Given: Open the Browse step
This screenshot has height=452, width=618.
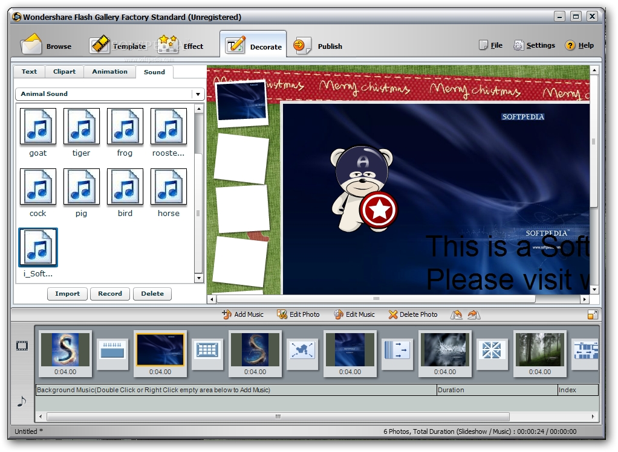Looking at the screenshot, I should 46,46.
